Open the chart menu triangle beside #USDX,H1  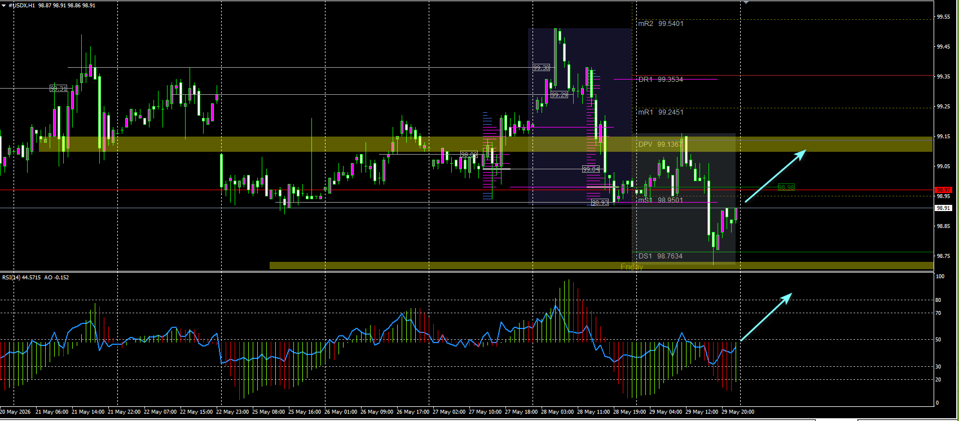4,6
